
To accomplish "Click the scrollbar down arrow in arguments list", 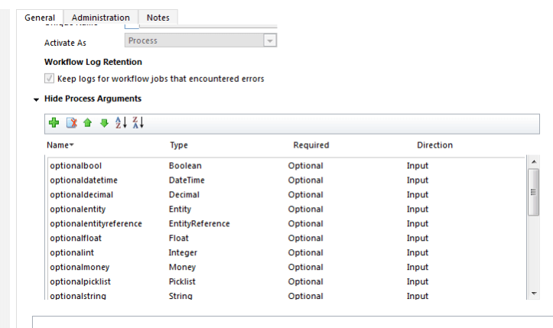I will (x=534, y=293).
